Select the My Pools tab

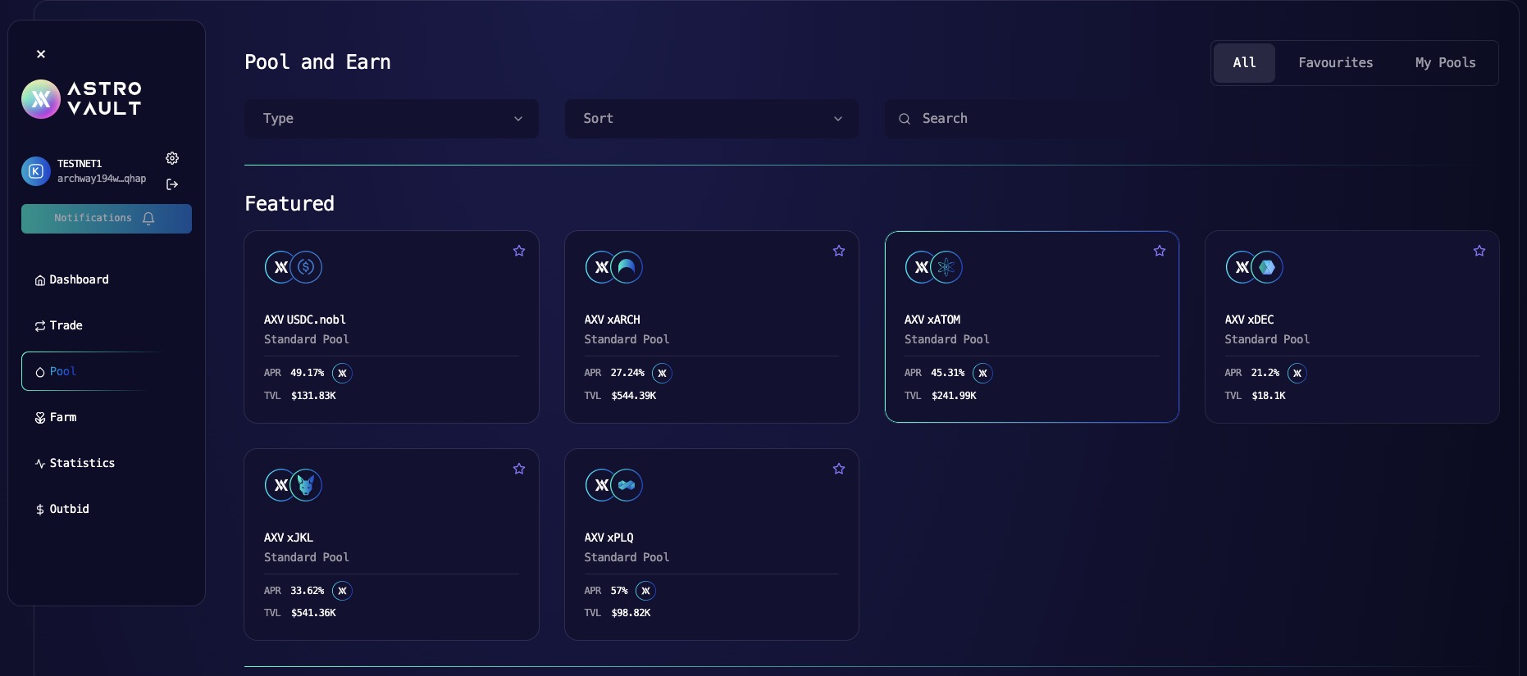tap(1445, 63)
